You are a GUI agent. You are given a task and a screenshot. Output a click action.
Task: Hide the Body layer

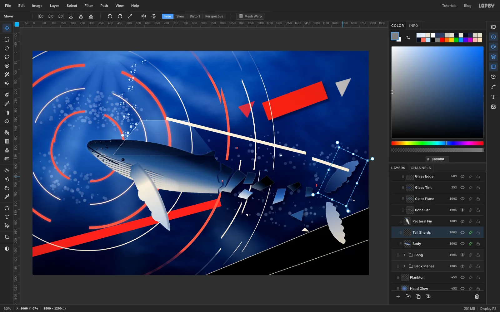click(462, 244)
